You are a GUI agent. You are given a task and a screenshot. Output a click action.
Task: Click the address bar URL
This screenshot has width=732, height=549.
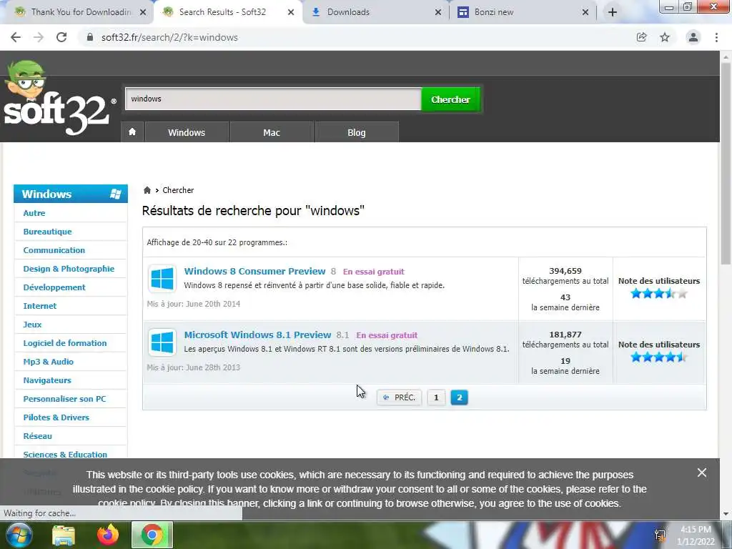pos(170,37)
